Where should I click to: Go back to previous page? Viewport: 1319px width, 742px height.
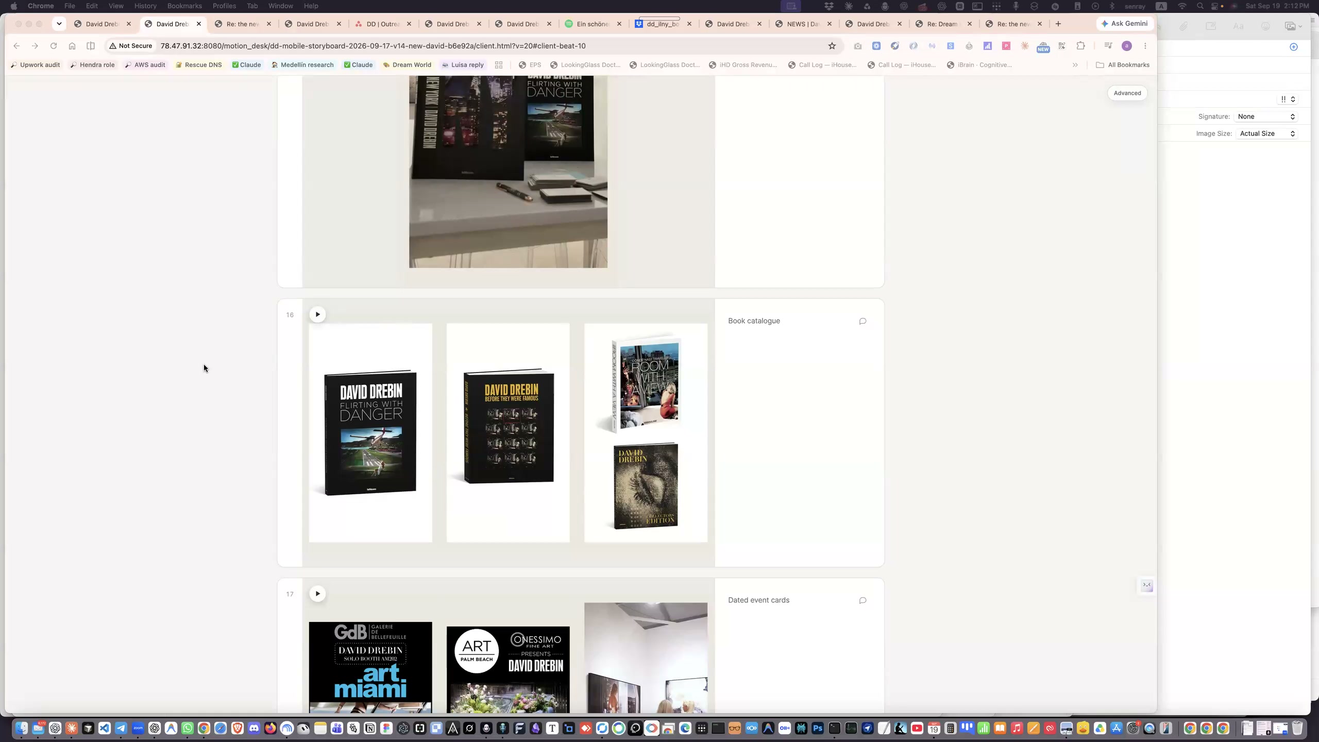16,46
